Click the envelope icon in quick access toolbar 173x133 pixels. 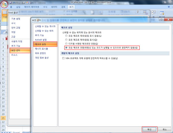pos(28,3)
